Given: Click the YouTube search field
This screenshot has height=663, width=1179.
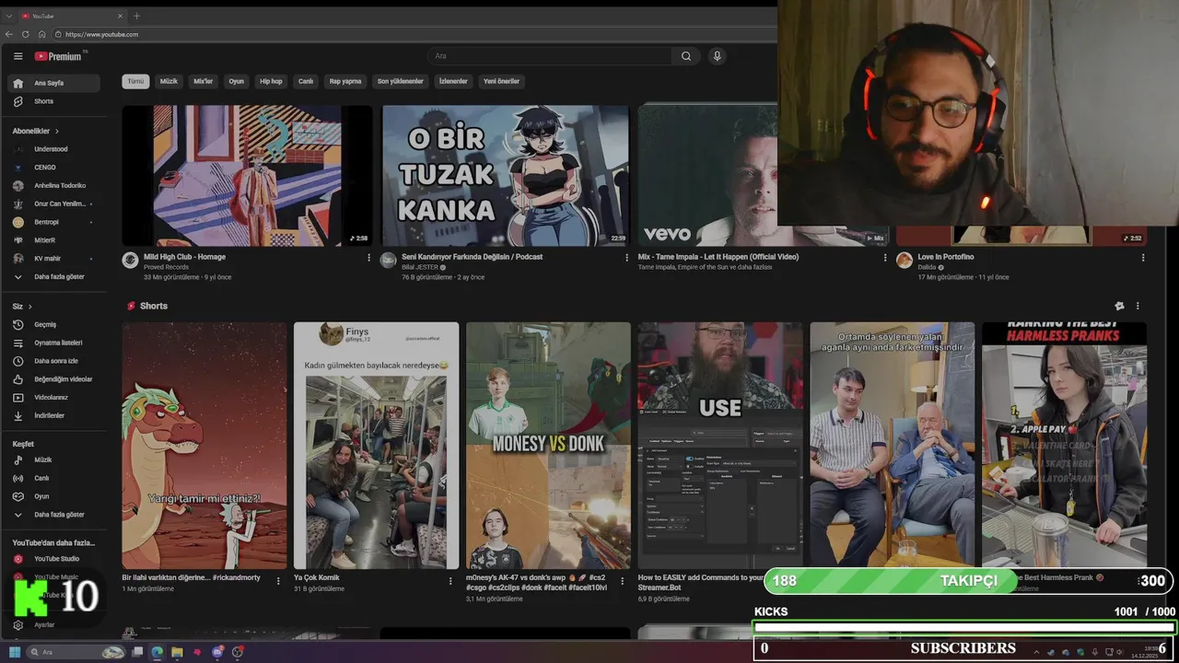Looking at the screenshot, I should point(550,56).
